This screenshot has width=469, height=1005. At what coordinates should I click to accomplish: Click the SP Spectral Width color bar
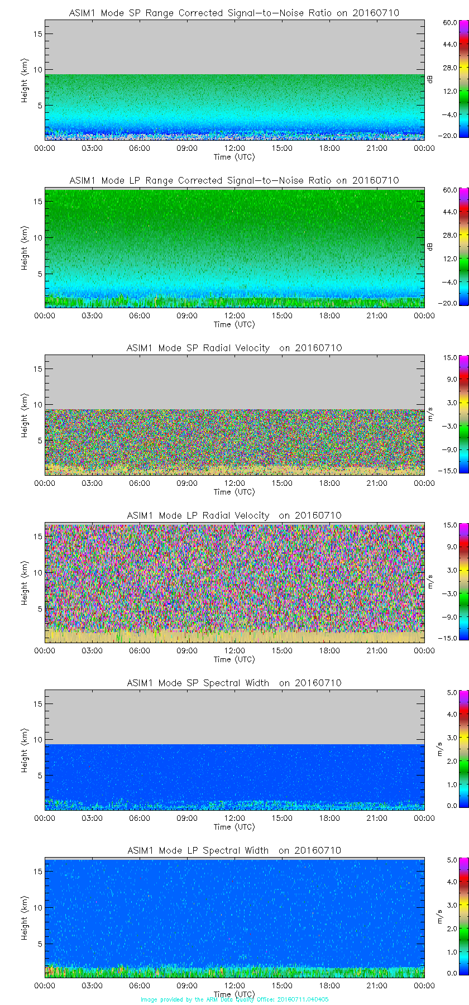pyautogui.click(x=463, y=749)
